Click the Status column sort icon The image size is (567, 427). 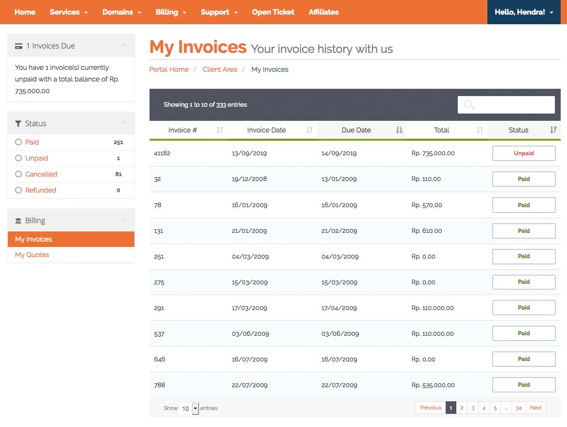(553, 130)
